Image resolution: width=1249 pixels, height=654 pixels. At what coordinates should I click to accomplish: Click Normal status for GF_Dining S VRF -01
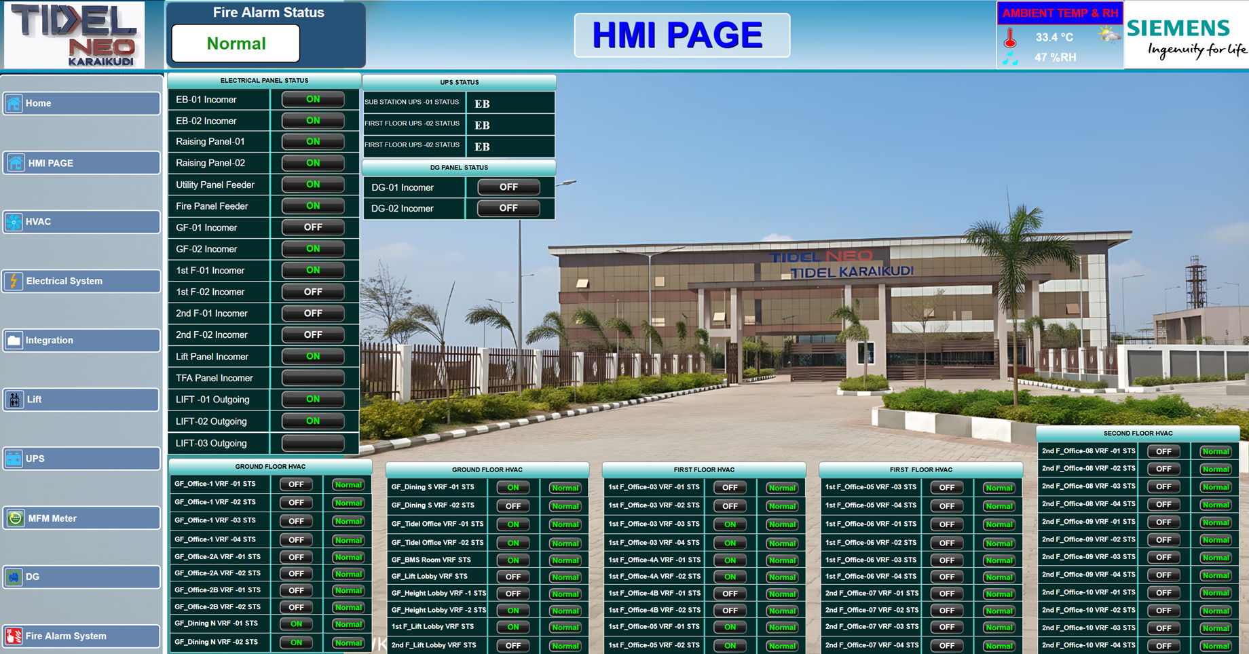point(565,488)
